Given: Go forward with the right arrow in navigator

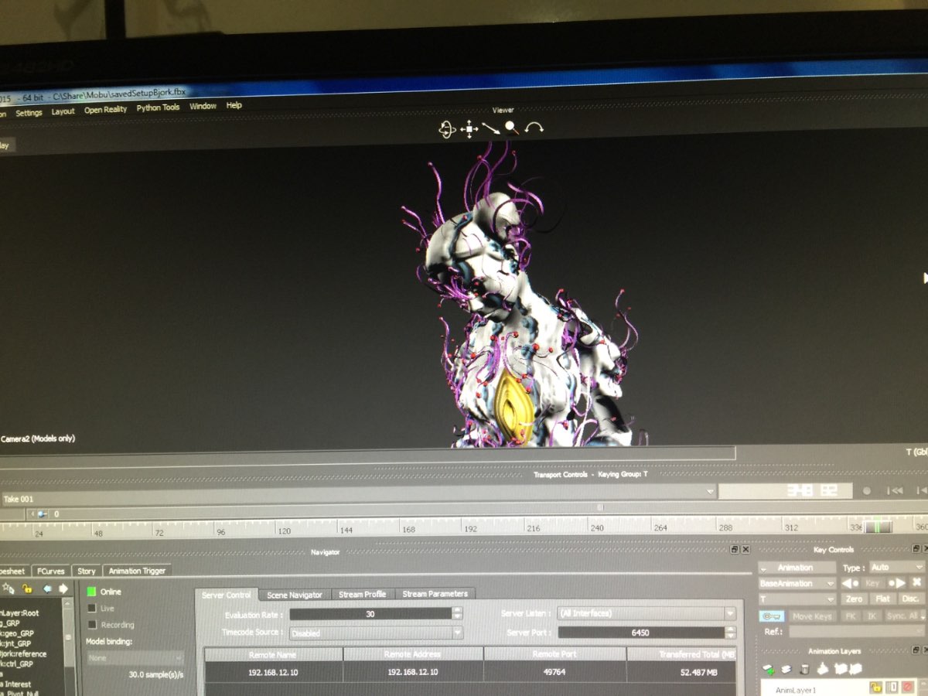Looking at the screenshot, I should click(x=63, y=589).
